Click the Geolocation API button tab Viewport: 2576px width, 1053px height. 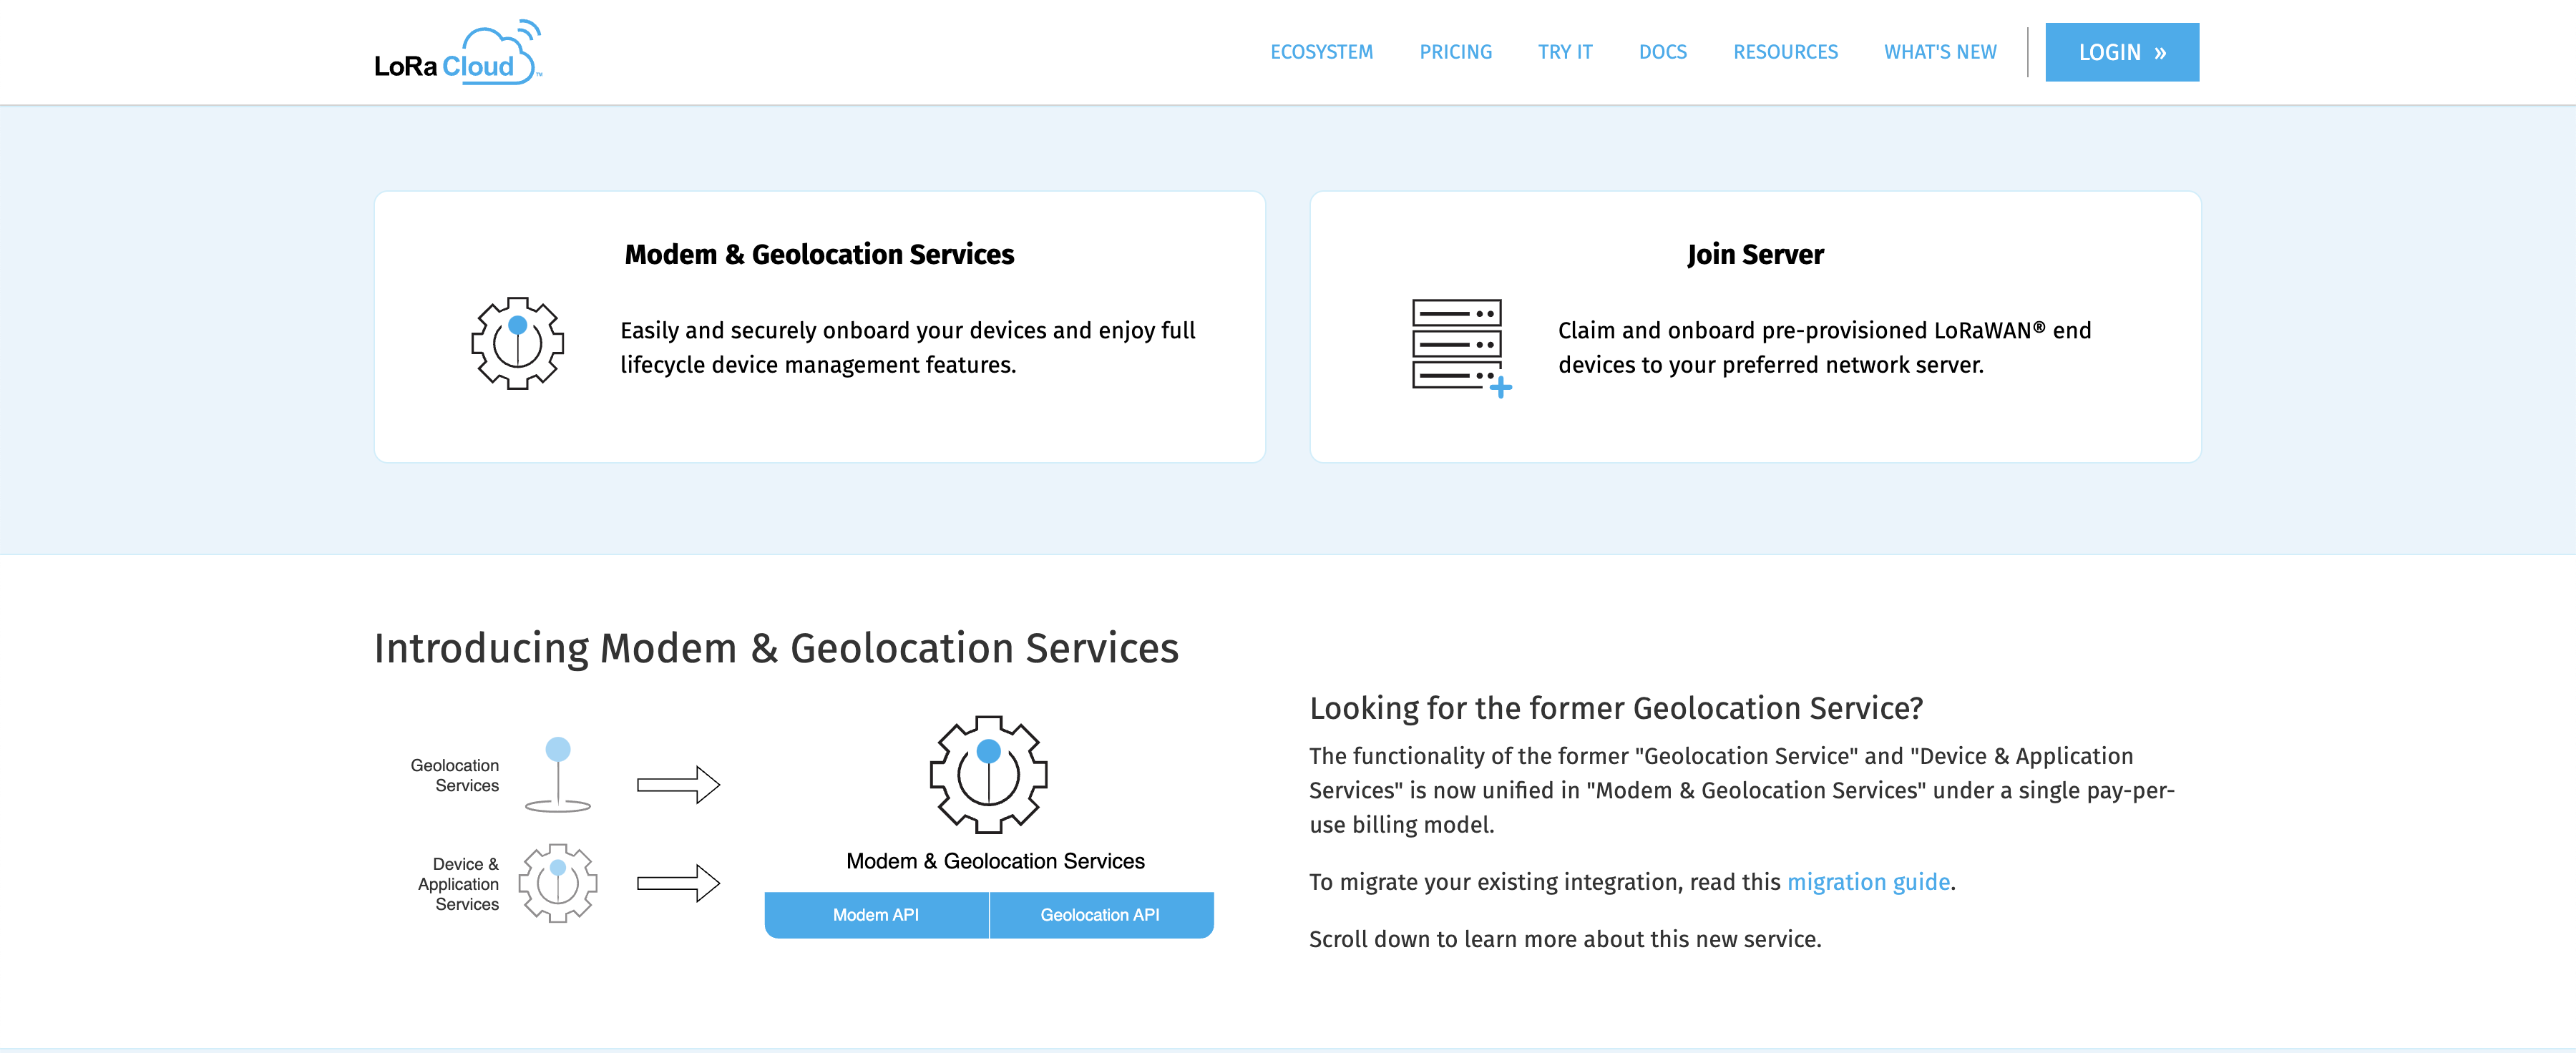pyautogui.click(x=1101, y=915)
